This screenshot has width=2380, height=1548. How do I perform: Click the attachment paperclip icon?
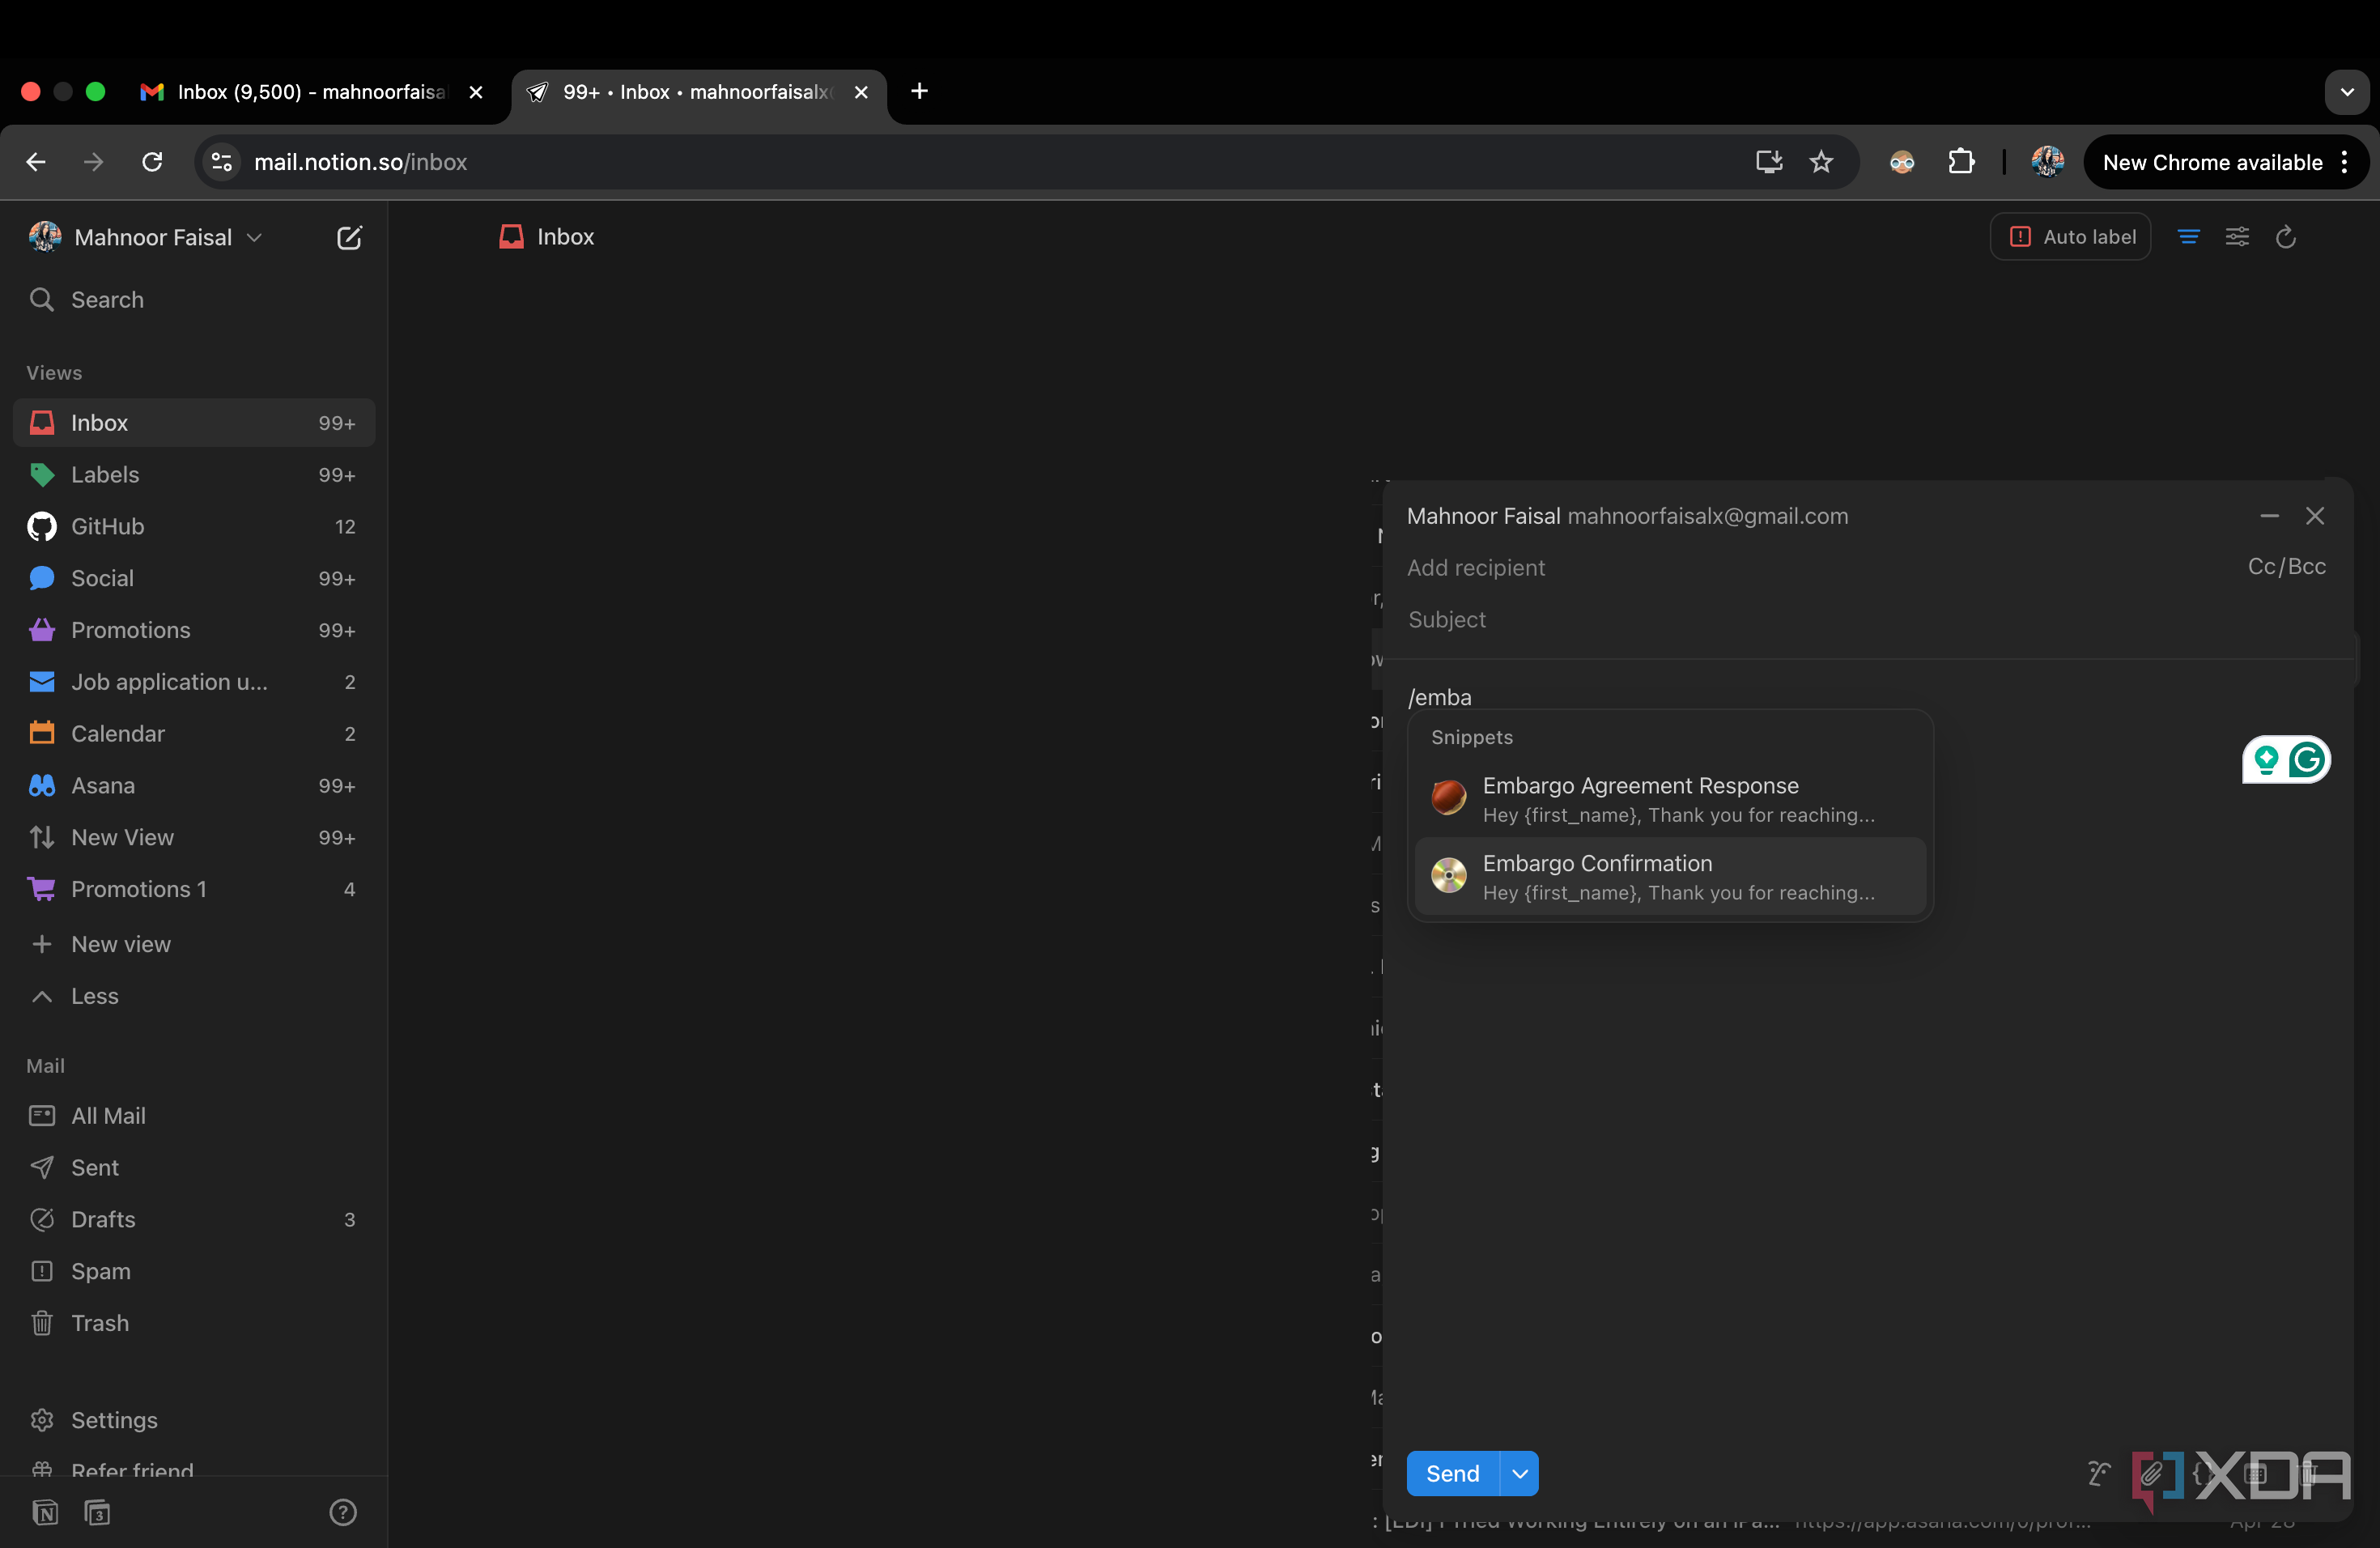[x=2151, y=1473]
